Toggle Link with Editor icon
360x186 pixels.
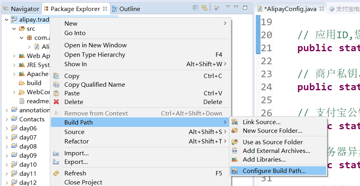(x=204, y=7)
